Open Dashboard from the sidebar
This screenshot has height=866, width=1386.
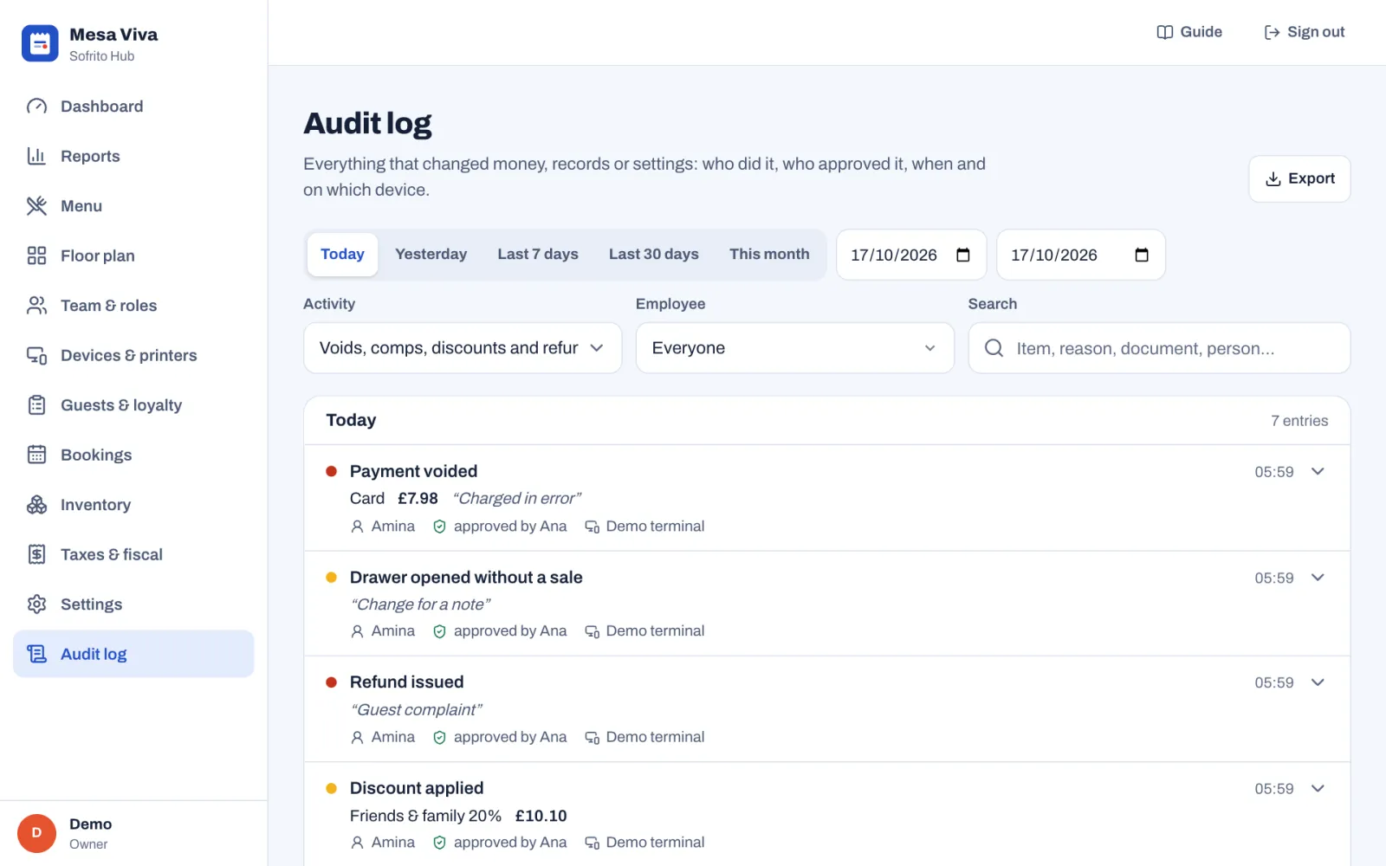[x=133, y=107]
